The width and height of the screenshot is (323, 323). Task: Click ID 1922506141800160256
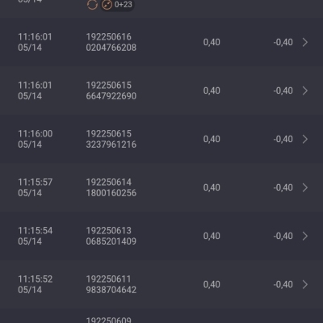pos(111,187)
